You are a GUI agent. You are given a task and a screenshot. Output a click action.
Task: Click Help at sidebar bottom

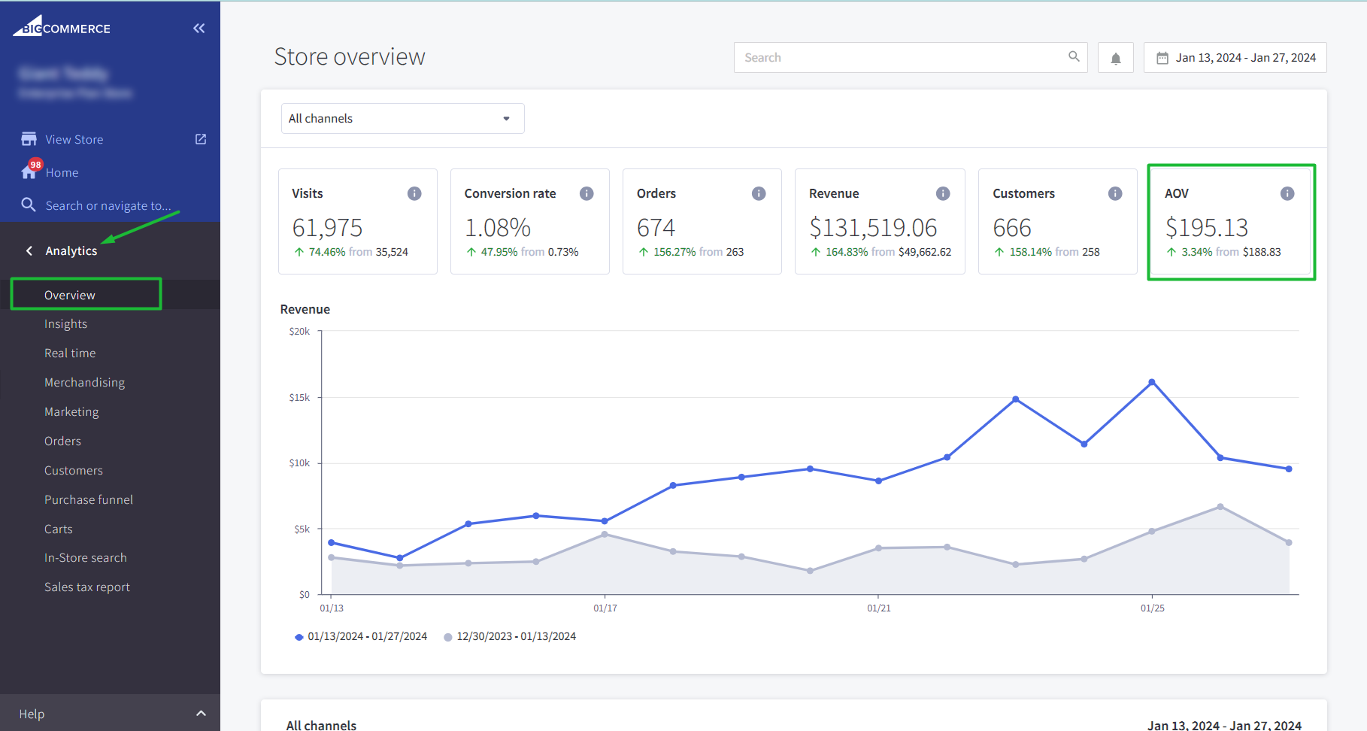pos(32,714)
